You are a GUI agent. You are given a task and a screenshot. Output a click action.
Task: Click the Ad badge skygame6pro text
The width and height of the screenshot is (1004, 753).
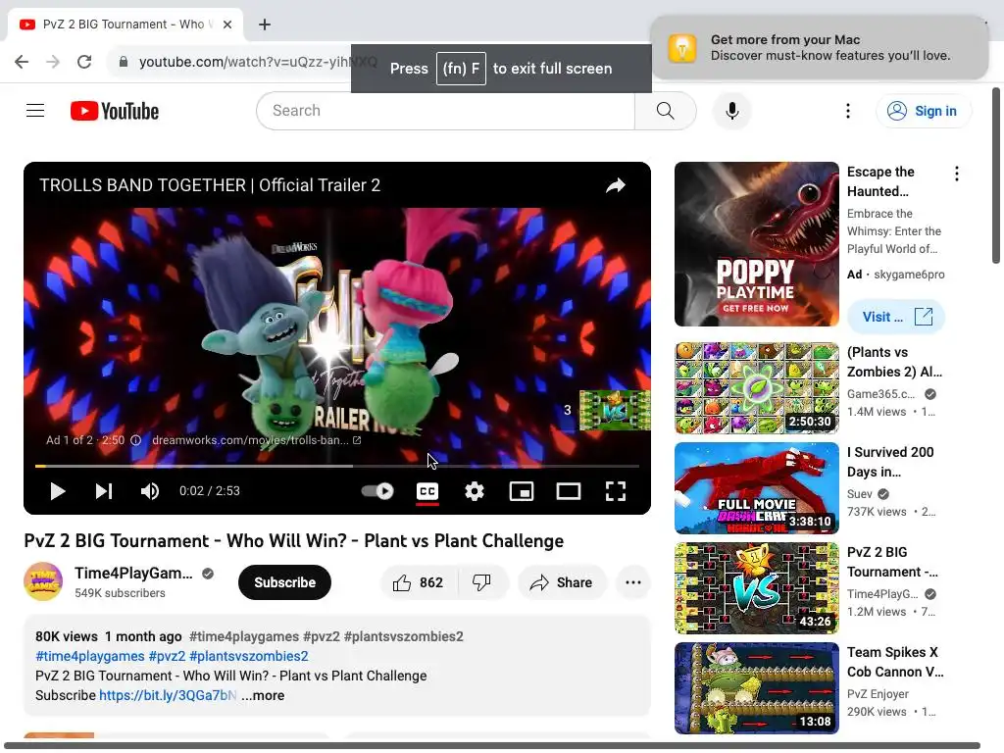click(x=895, y=275)
